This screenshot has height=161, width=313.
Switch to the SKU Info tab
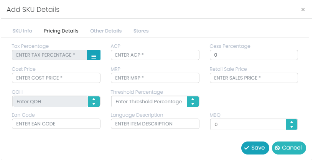click(22, 31)
